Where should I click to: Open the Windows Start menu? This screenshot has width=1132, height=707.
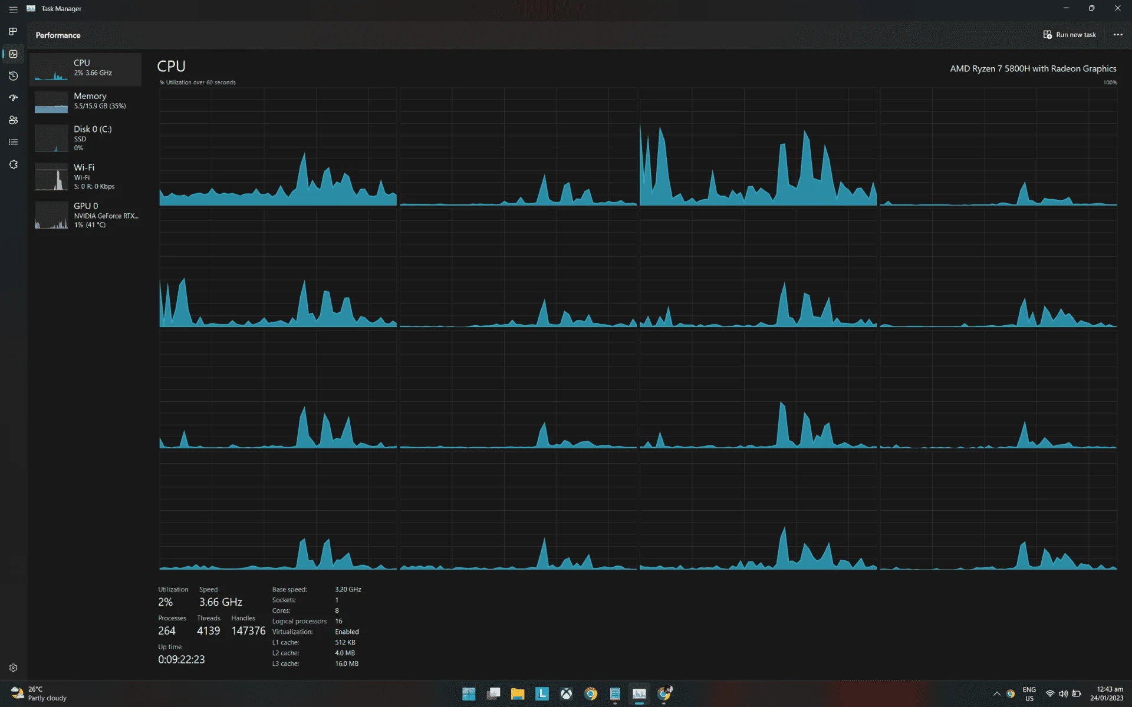pos(469,694)
